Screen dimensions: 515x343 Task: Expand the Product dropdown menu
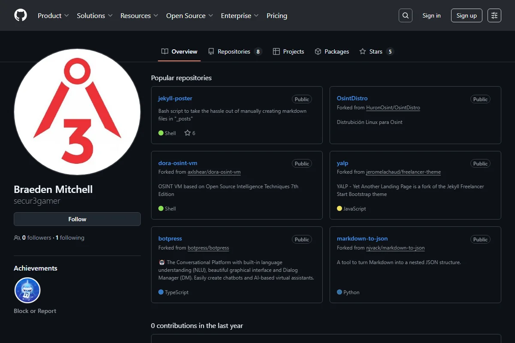[x=53, y=15]
